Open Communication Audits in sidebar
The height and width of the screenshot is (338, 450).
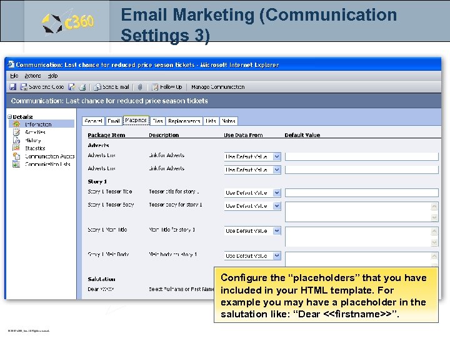[49, 156]
